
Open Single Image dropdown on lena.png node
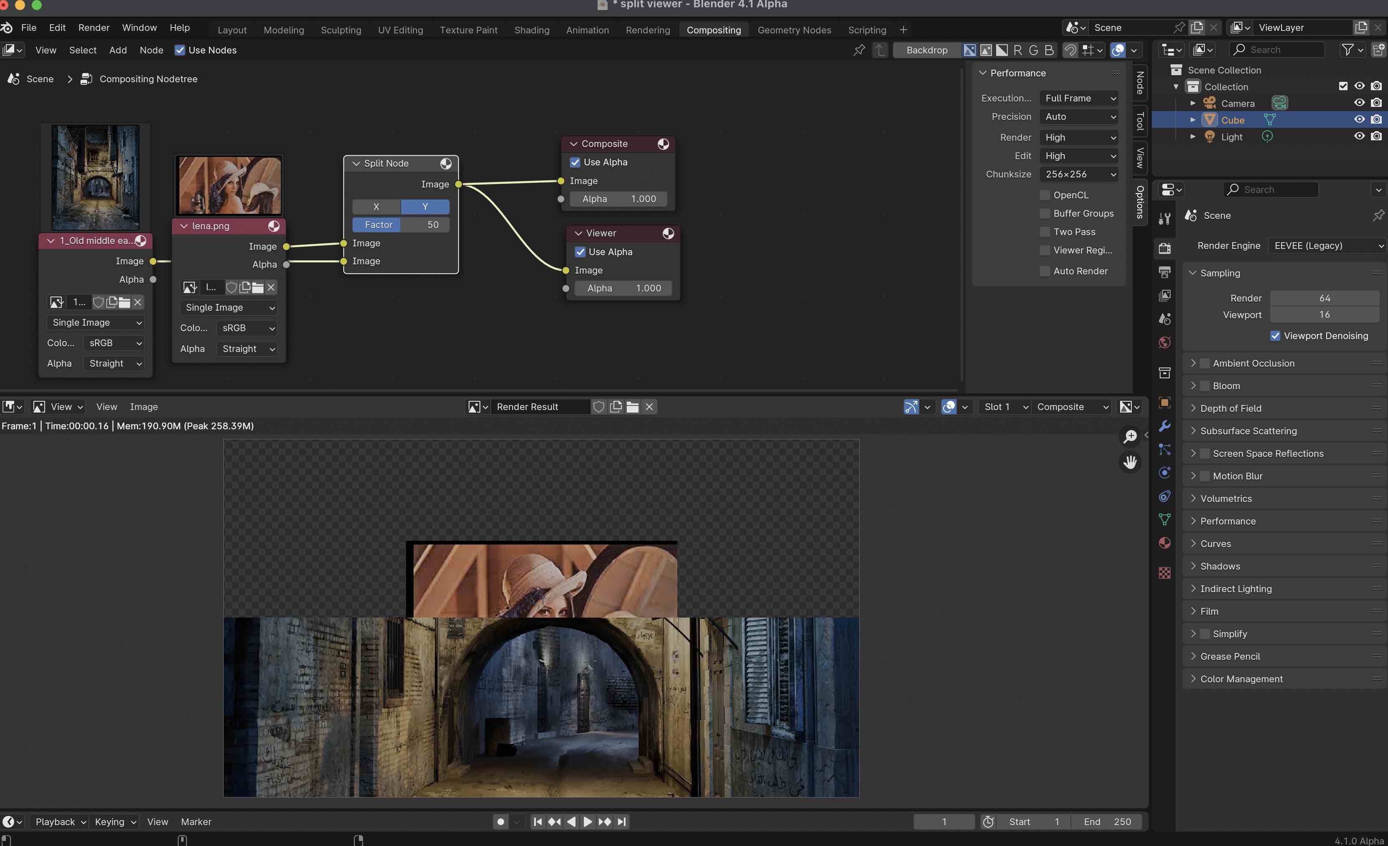click(229, 307)
